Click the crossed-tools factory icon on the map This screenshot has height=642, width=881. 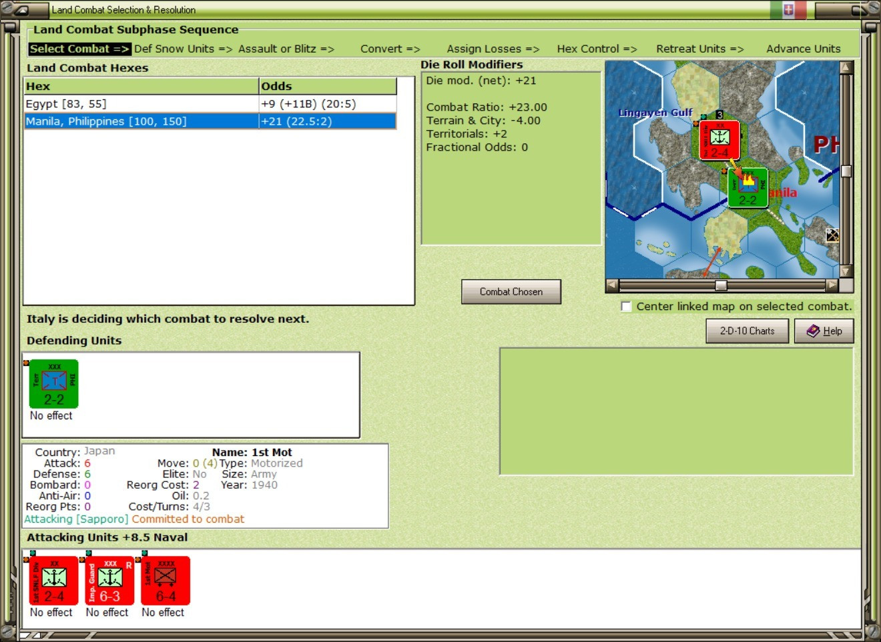point(832,235)
